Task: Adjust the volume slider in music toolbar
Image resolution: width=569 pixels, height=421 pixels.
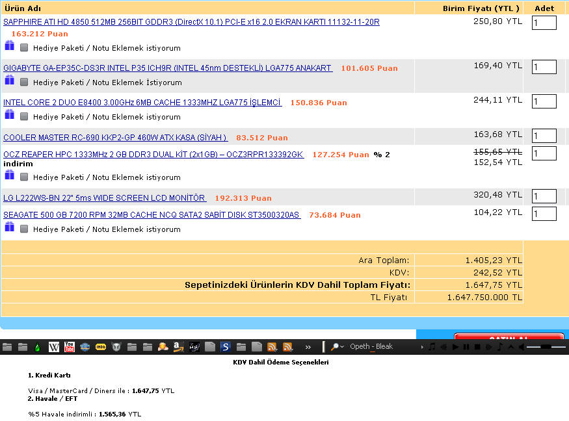Action: tap(545, 347)
